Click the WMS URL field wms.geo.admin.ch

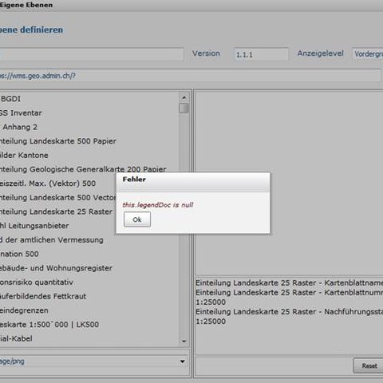point(190,76)
